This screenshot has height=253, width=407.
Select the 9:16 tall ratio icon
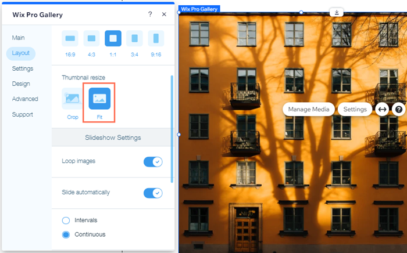click(156, 38)
